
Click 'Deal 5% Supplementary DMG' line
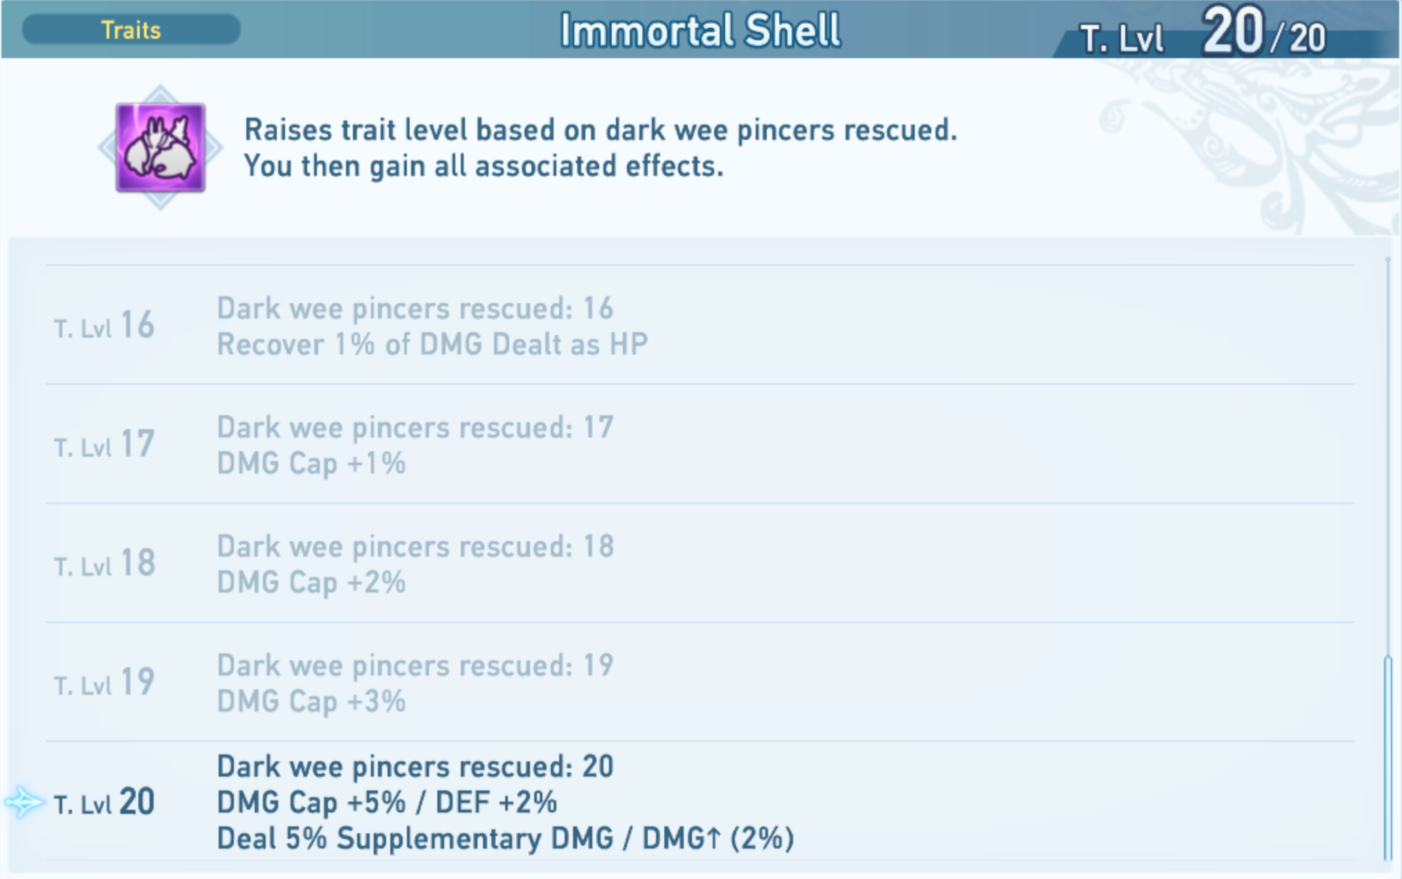point(505,838)
